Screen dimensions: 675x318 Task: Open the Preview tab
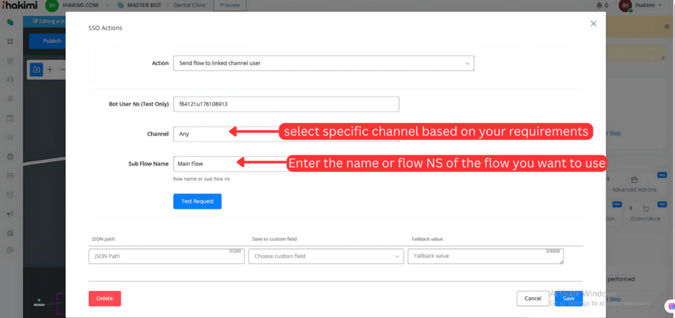[229, 6]
